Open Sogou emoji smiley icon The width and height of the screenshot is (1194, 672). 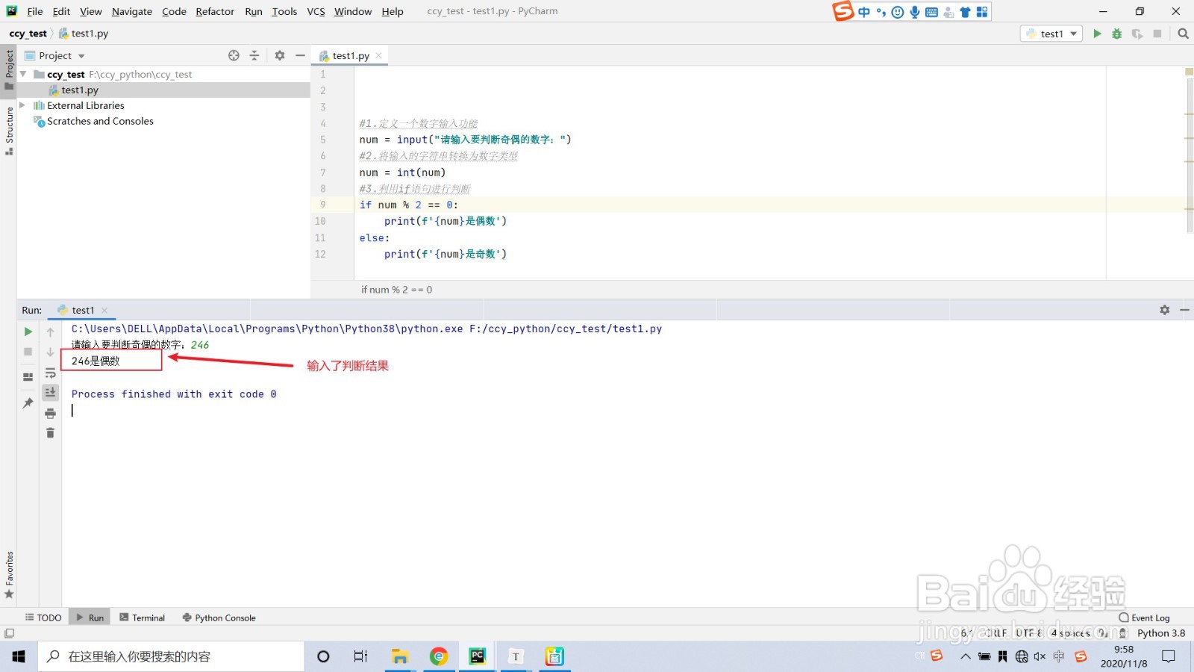pos(898,12)
